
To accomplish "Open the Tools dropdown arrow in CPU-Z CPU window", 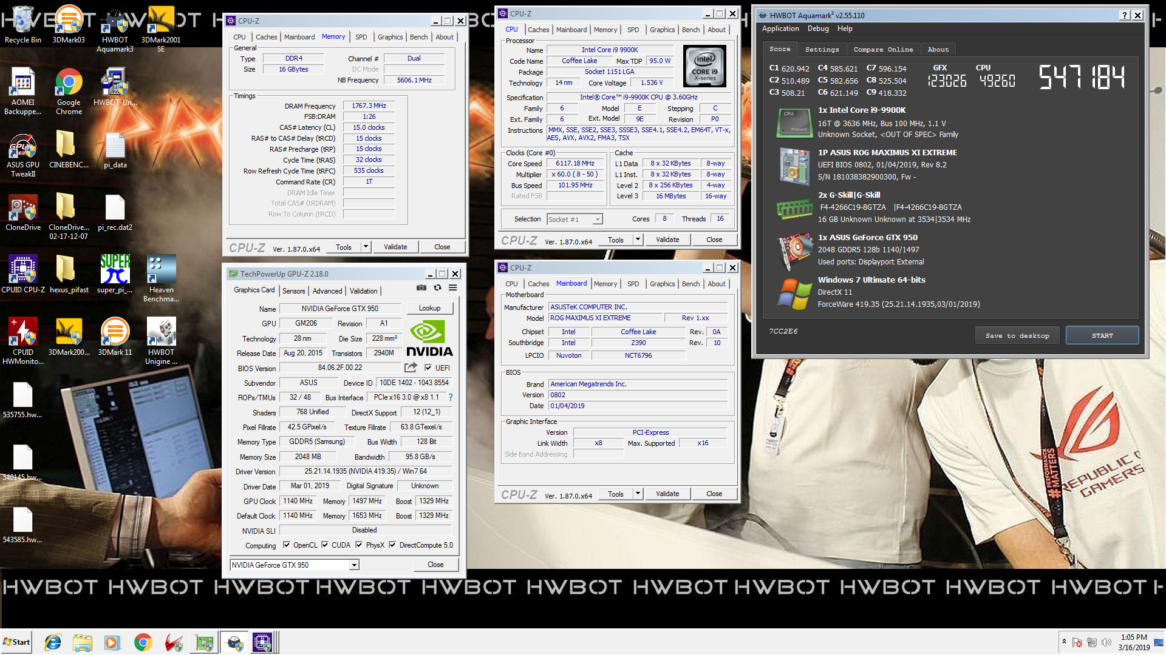I will coord(638,240).
